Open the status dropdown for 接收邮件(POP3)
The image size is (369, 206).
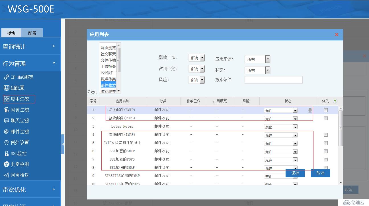(281, 119)
